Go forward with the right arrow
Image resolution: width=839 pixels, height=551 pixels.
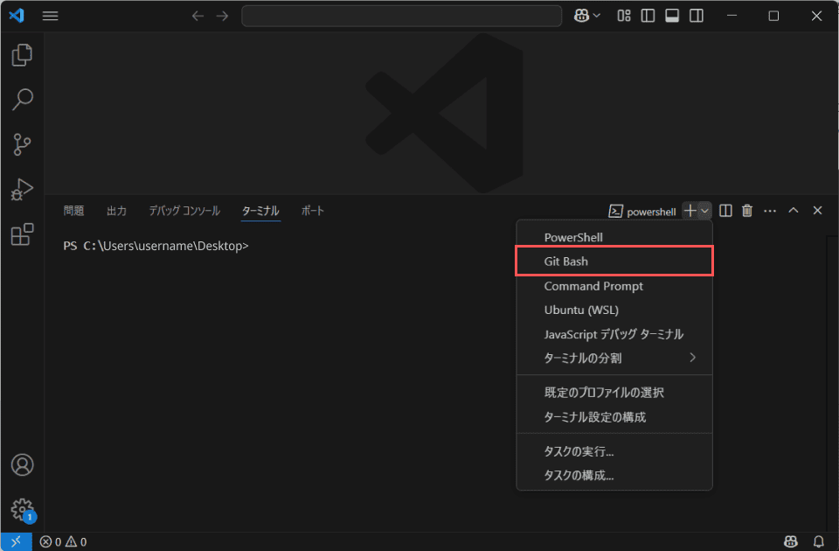222,16
